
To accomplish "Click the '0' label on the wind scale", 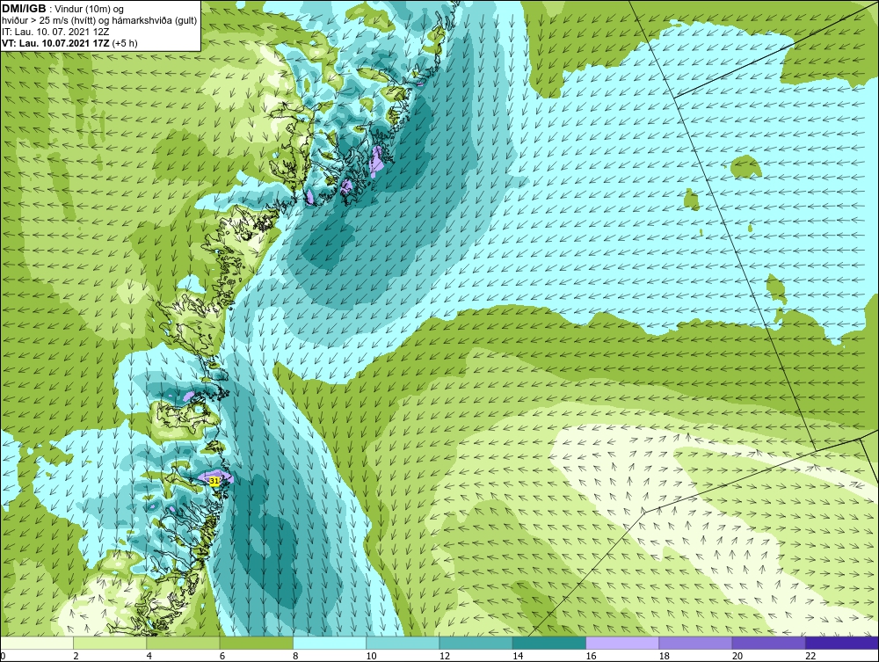I will pos(3,657).
